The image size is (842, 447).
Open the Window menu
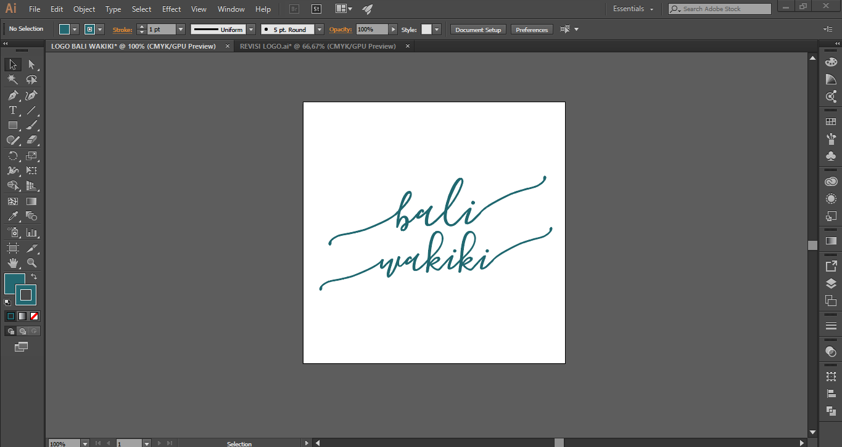(x=231, y=9)
